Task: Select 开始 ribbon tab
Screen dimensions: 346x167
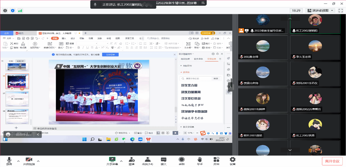Action: (x=55, y=38)
